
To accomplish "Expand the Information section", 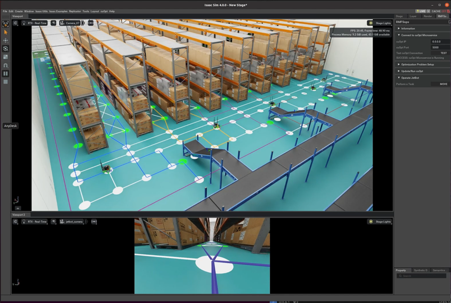I will click(x=422, y=28).
